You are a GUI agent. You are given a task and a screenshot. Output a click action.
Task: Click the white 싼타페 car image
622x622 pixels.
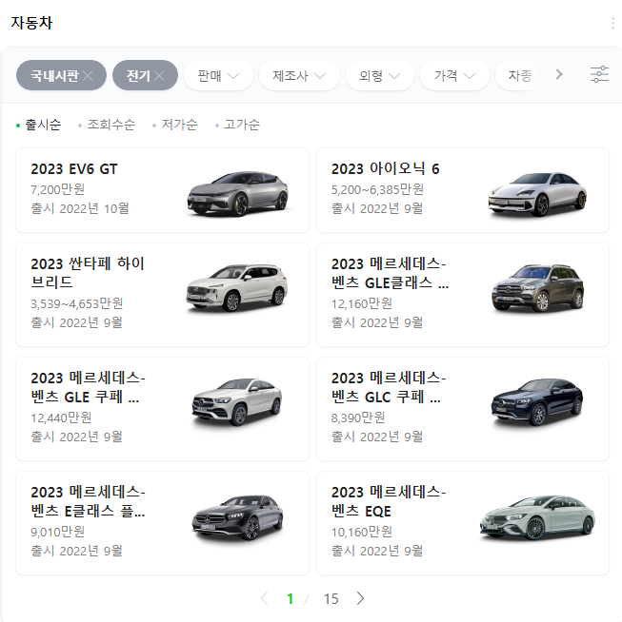237,288
